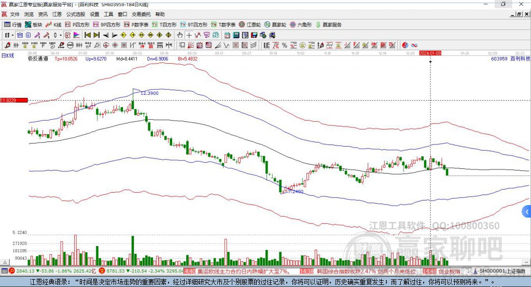Toggle the 权 adjustment button
This screenshot has height=287, width=531.
pos(68,35)
